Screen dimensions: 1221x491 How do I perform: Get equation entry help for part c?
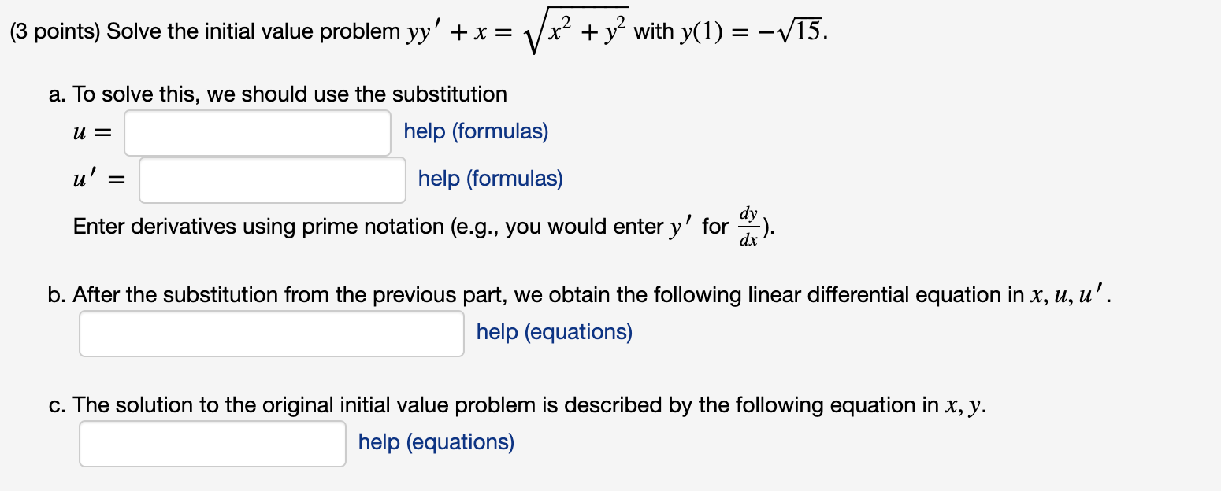pyautogui.click(x=437, y=442)
